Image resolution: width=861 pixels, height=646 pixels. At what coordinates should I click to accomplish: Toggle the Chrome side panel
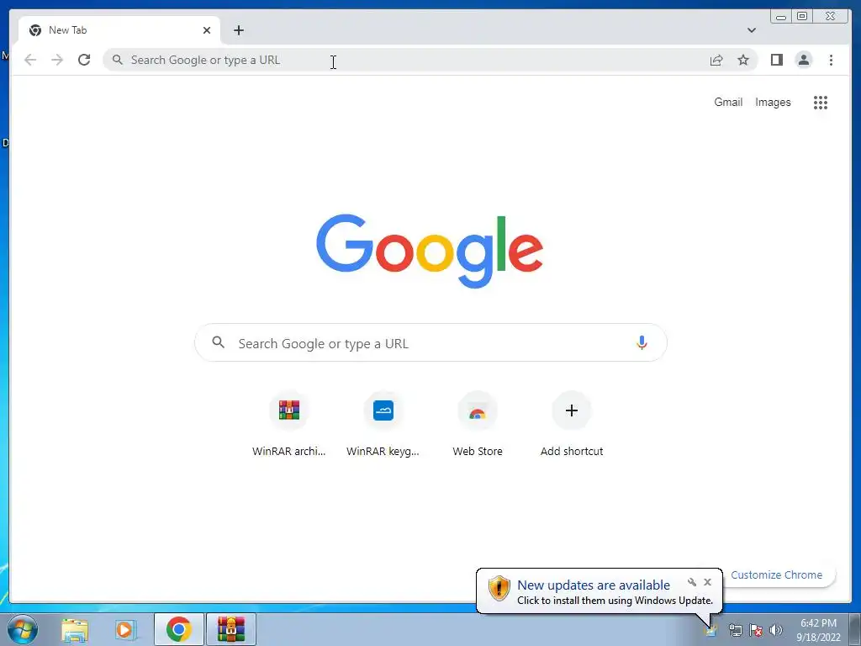point(776,60)
